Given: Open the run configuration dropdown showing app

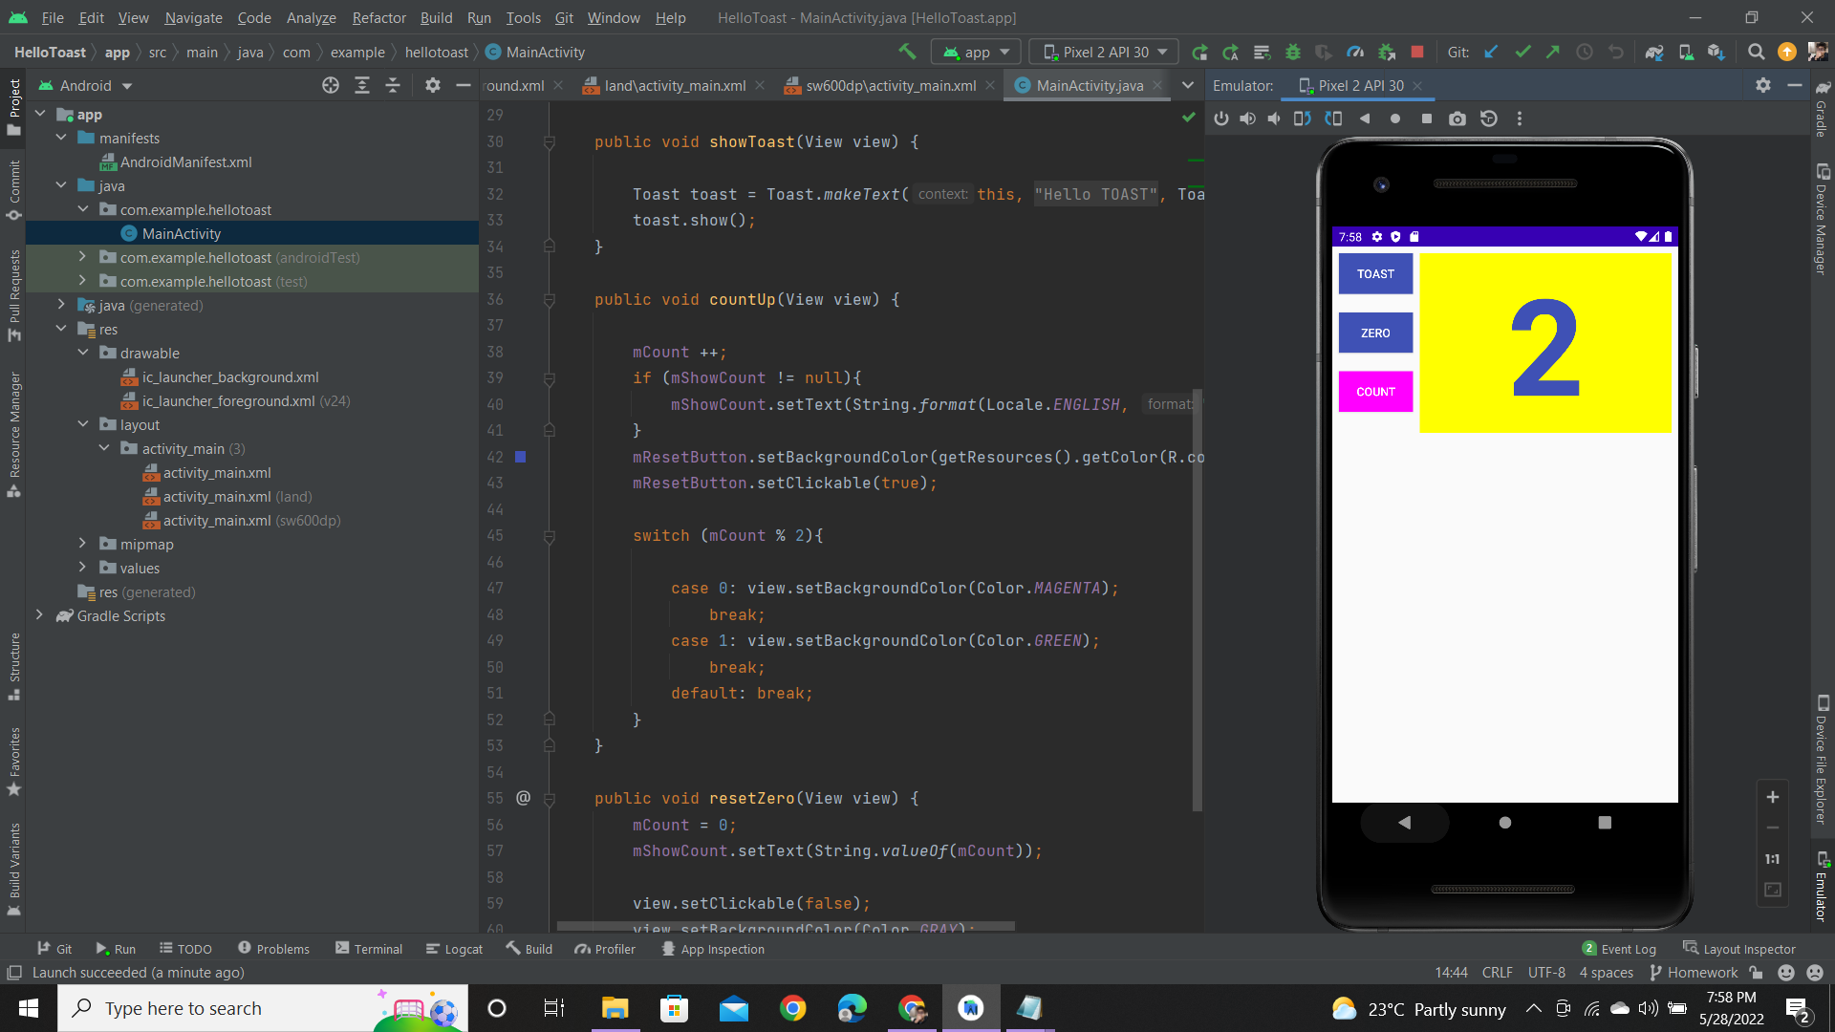Looking at the screenshot, I should click(975, 52).
